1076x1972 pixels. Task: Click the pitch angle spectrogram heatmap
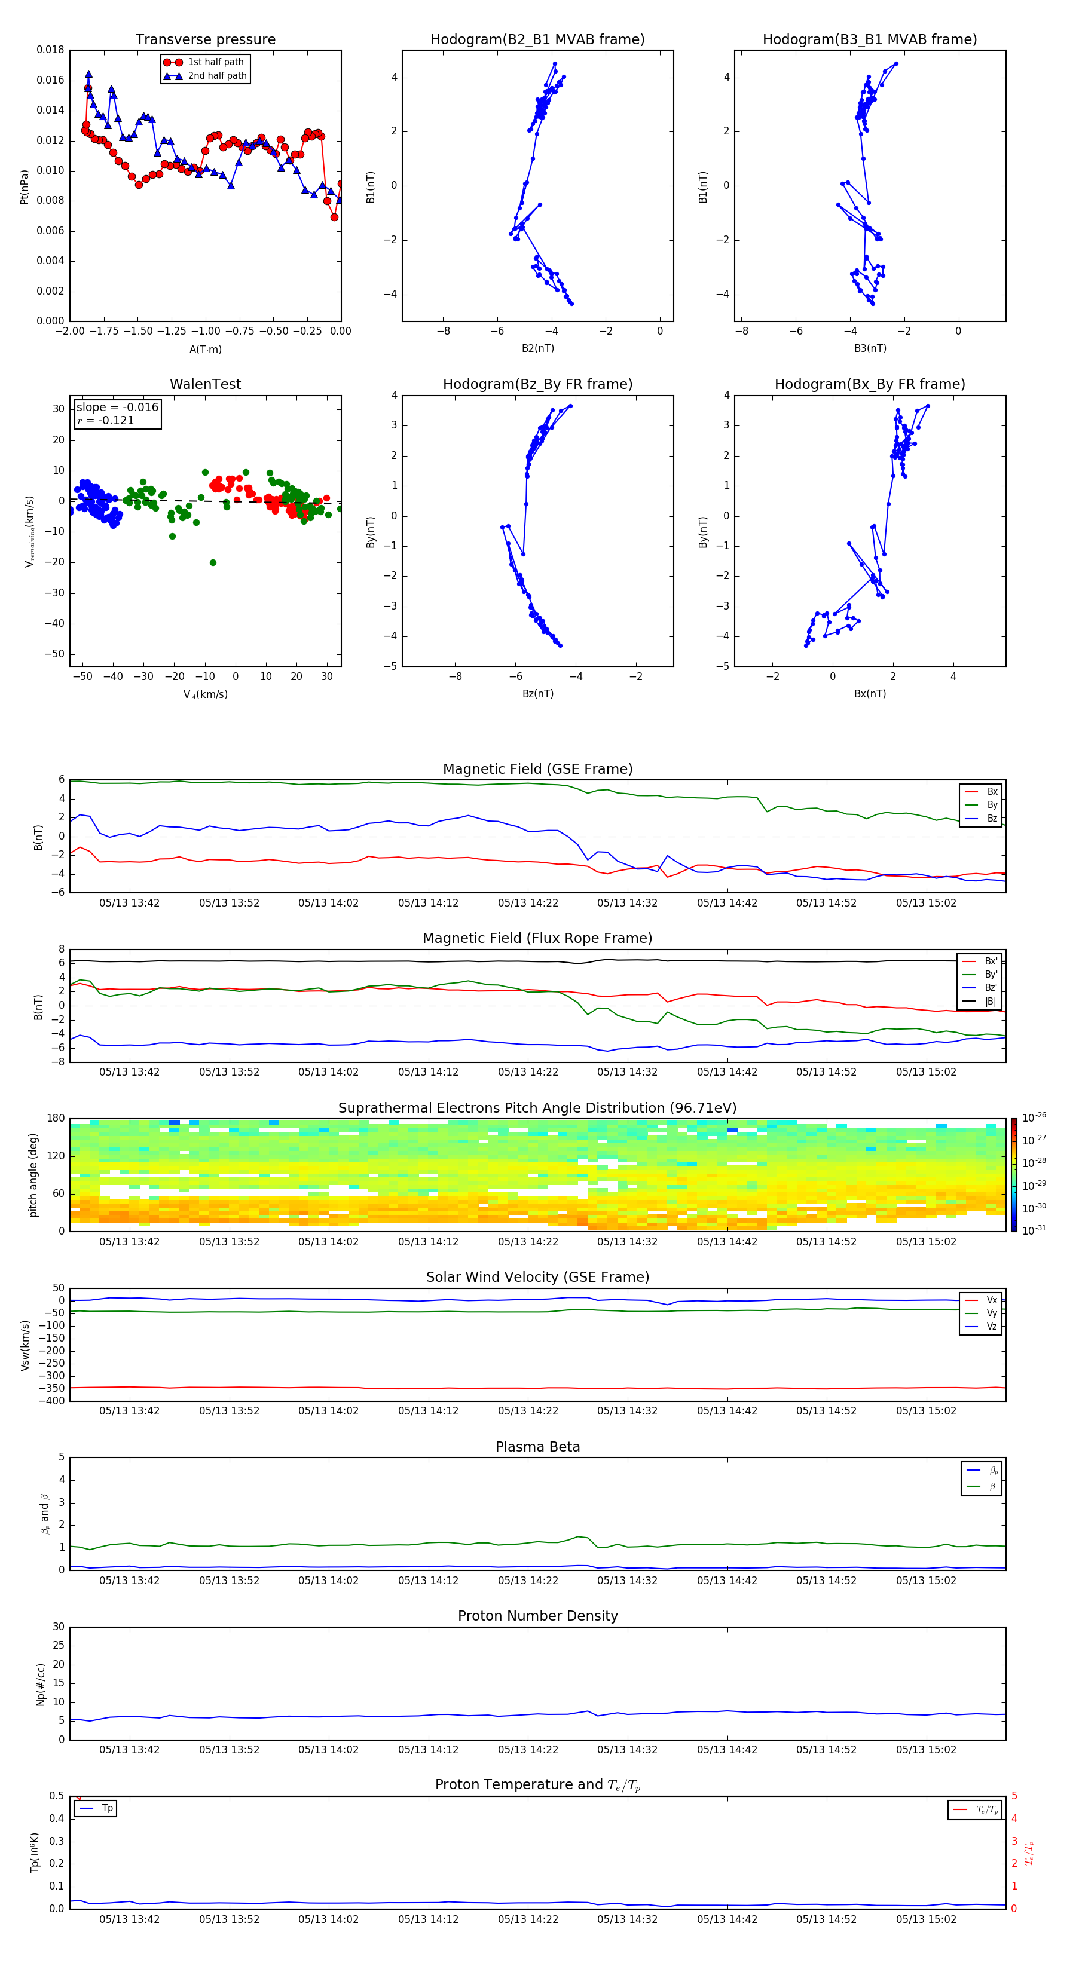[537, 1175]
